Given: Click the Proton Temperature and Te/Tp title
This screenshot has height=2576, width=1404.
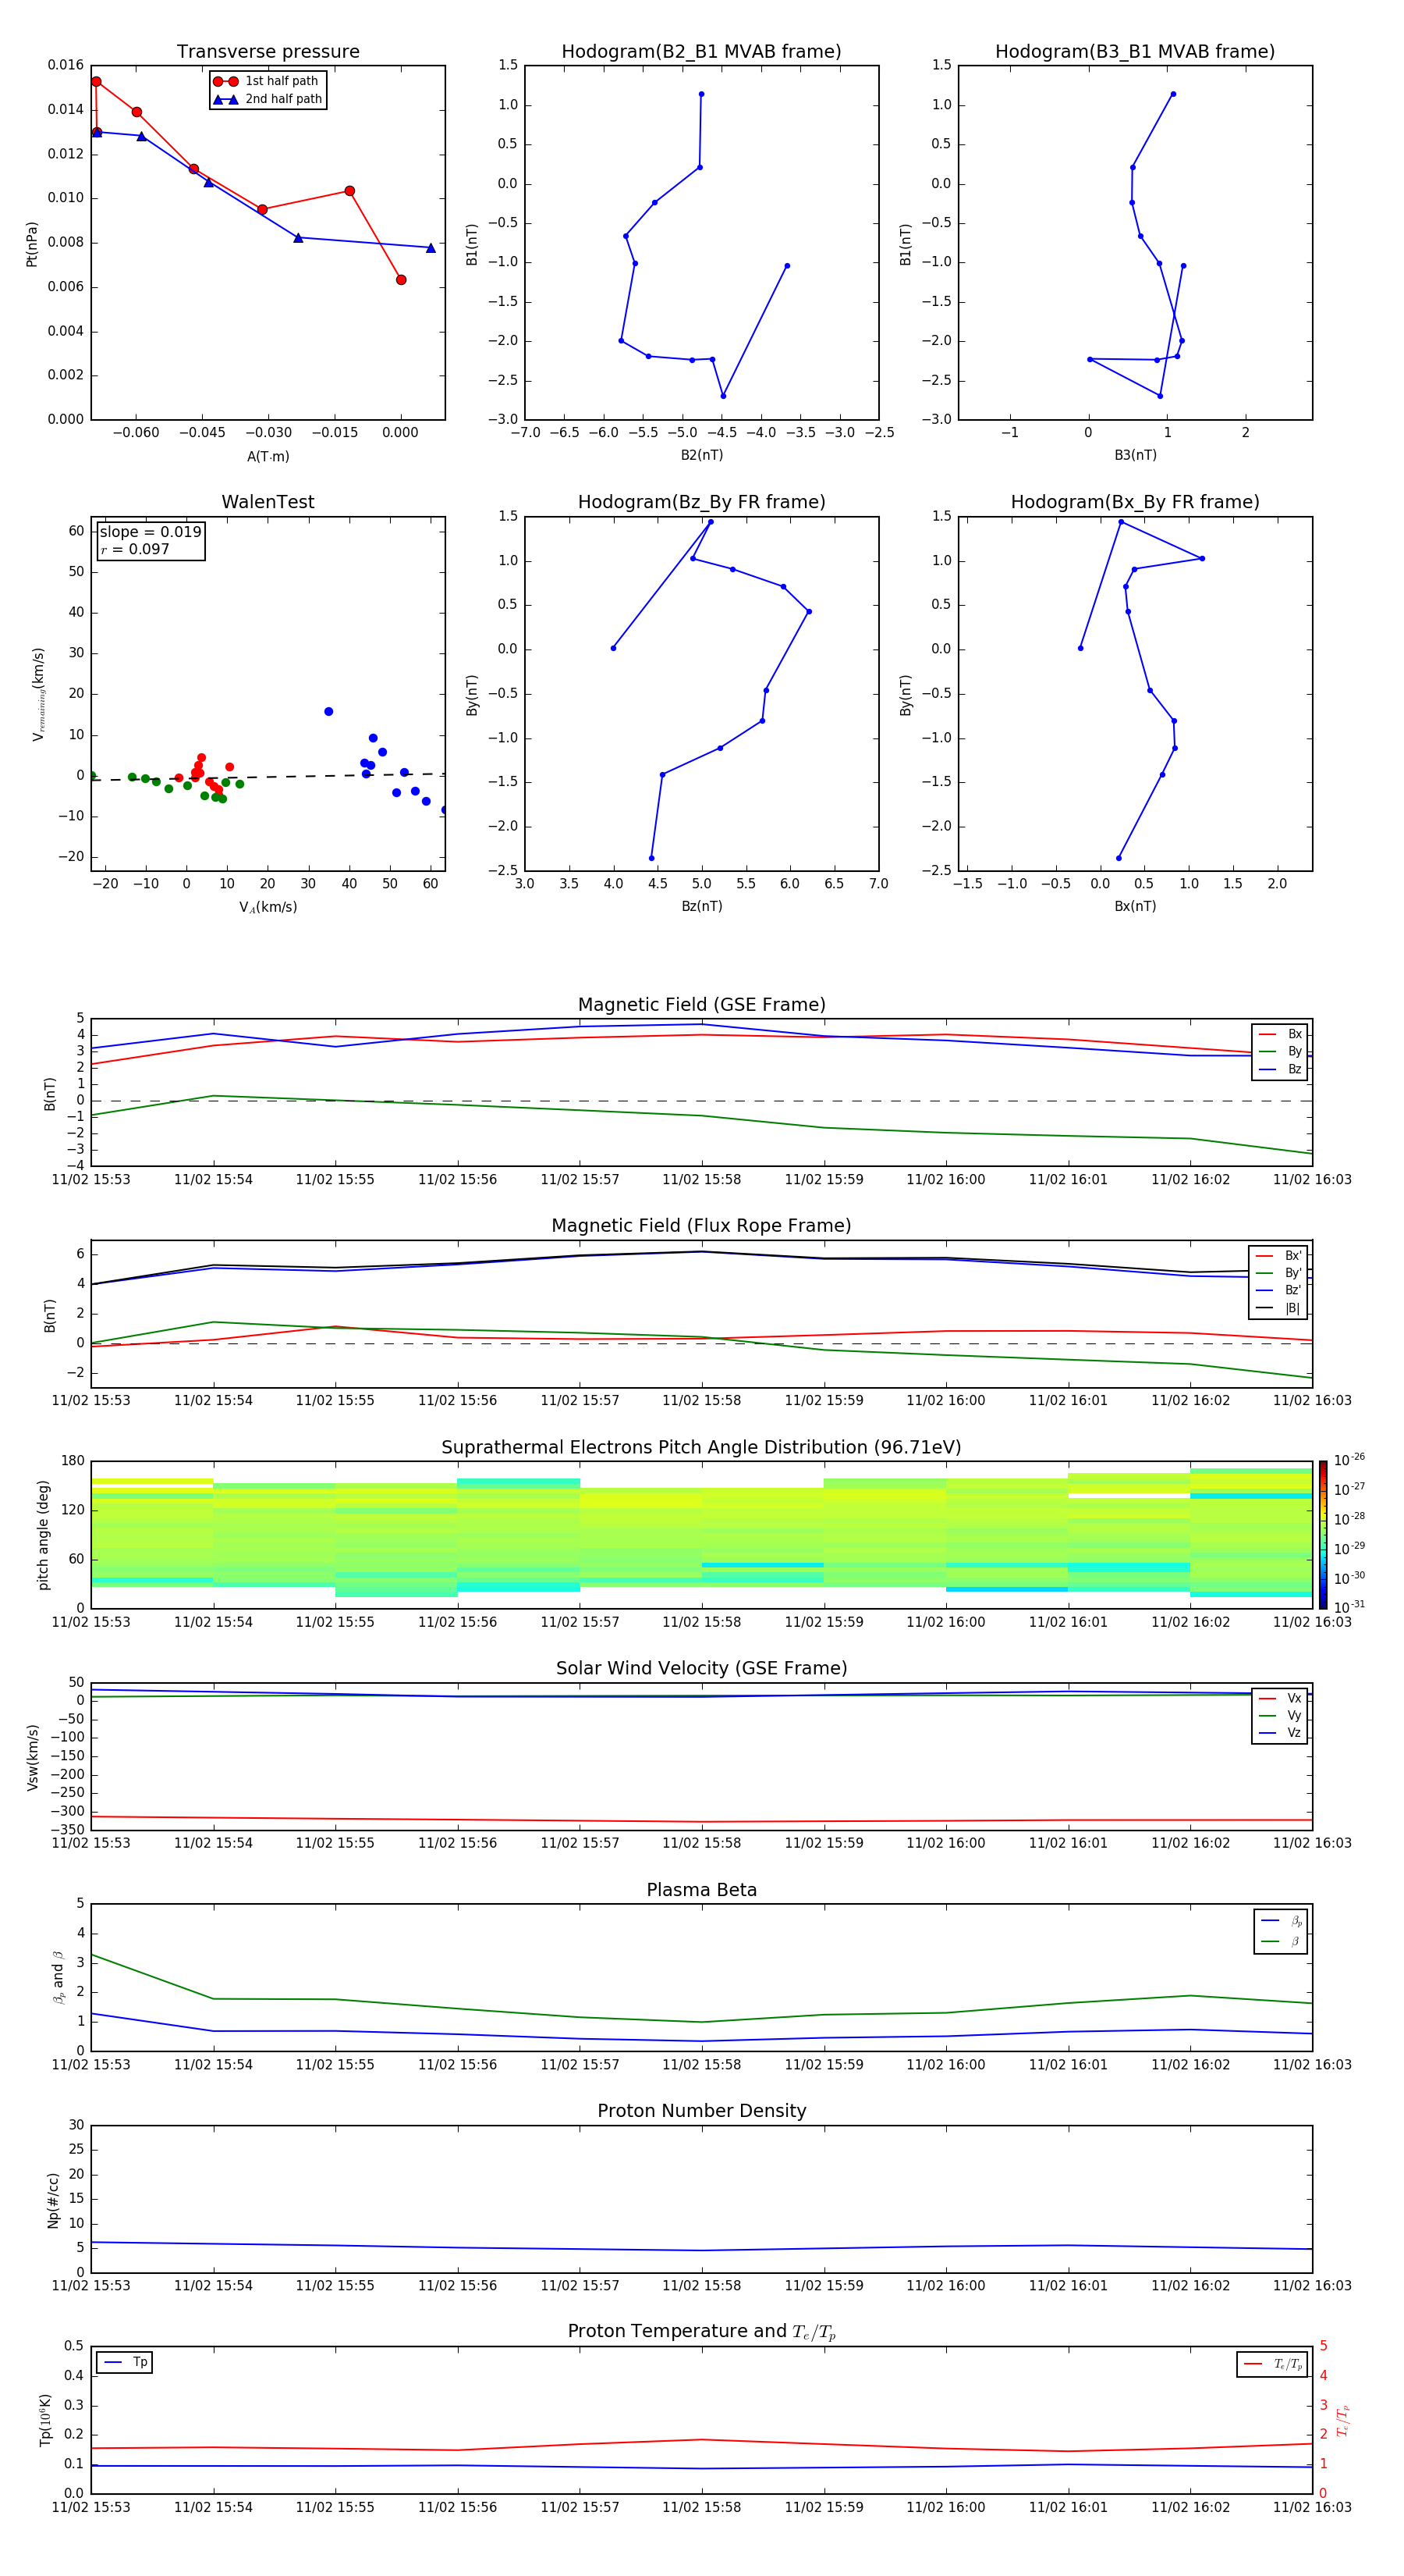Looking at the screenshot, I should 701,2332.
